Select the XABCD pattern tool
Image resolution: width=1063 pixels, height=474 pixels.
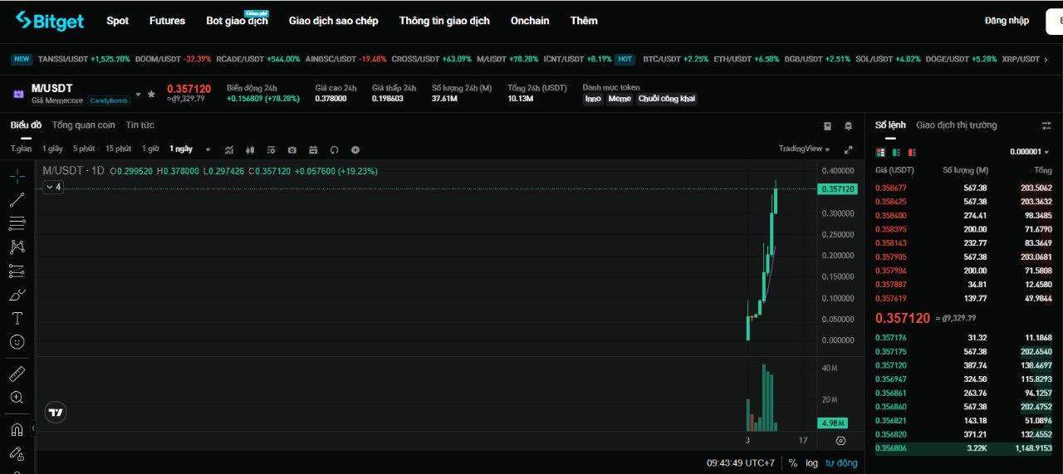17,247
